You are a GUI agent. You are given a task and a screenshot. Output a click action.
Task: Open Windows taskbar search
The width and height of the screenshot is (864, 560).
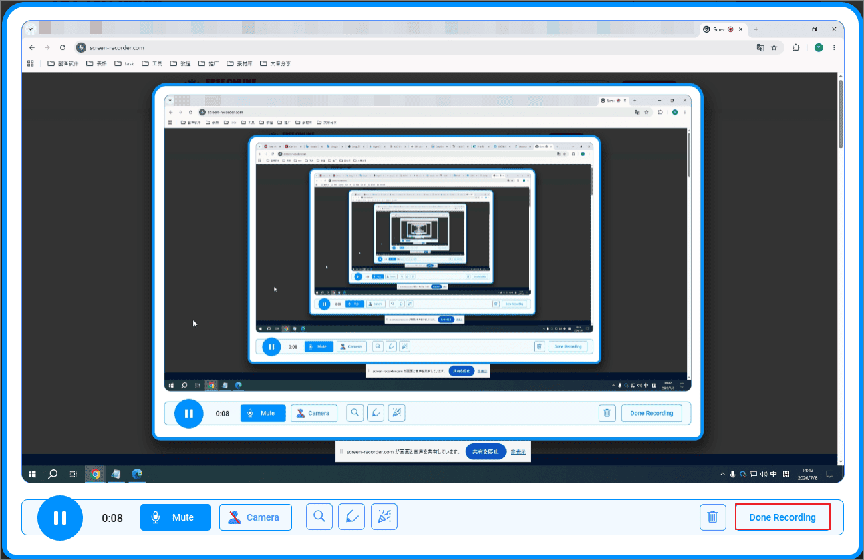click(53, 474)
